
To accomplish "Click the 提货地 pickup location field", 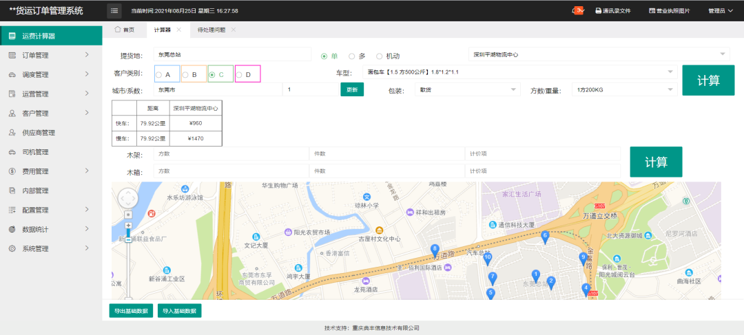I will [x=214, y=54].
